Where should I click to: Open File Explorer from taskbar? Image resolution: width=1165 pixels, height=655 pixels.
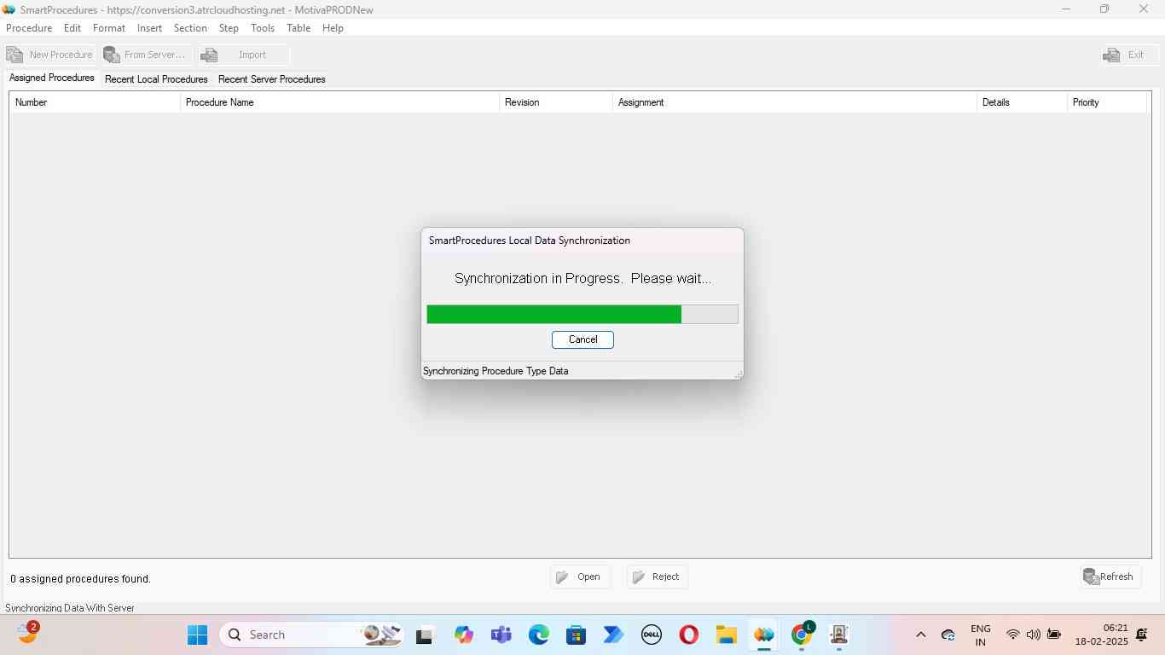[x=726, y=635]
